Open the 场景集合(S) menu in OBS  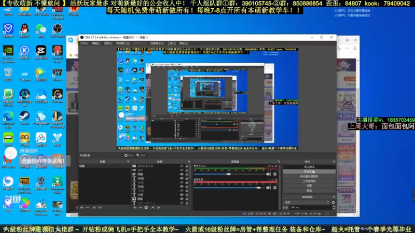[x=157, y=43]
